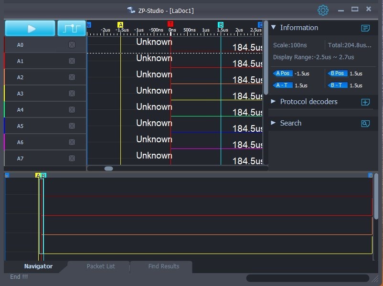Image resolution: width=383 pixels, height=286 pixels.
Task: Toggle the A0 channel checkbox
Action: pos(72,45)
